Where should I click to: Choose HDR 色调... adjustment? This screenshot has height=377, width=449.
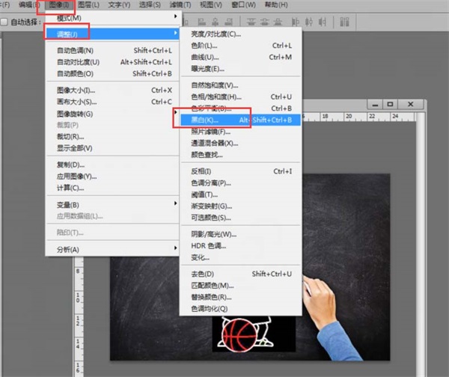pyautogui.click(x=240, y=245)
